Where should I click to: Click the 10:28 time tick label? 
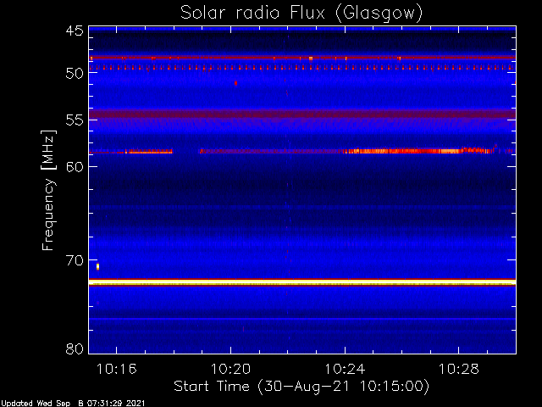(x=459, y=370)
